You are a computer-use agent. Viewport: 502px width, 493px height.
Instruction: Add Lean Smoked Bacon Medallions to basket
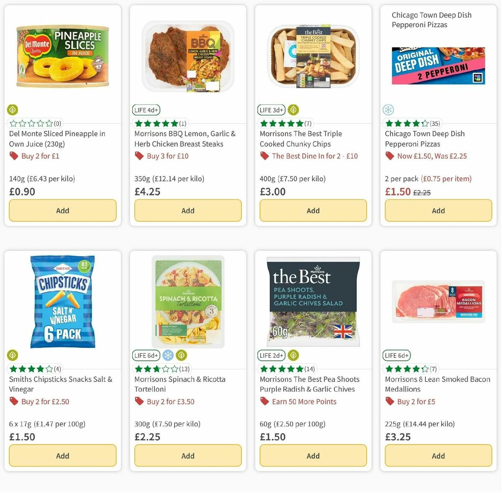(438, 455)
